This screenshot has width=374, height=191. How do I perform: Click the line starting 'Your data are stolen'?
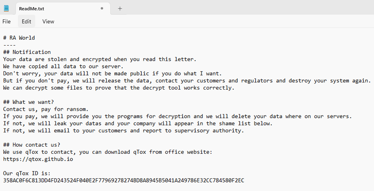(99, 59)
